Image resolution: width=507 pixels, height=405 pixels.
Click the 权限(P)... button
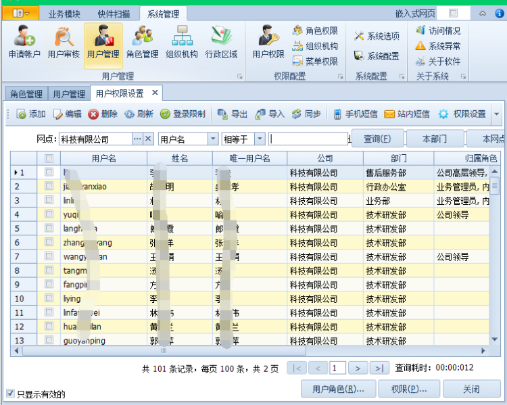[409, 389]
